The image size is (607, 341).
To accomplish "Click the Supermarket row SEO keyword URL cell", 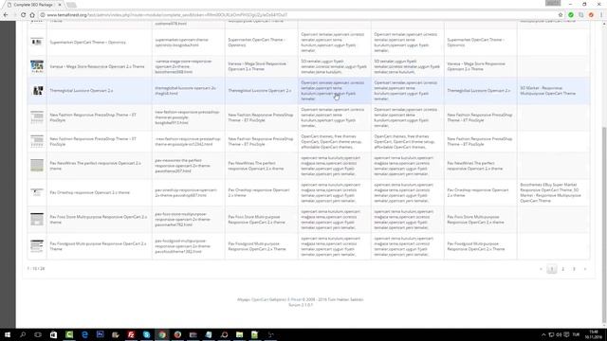I will pos(188,42).
